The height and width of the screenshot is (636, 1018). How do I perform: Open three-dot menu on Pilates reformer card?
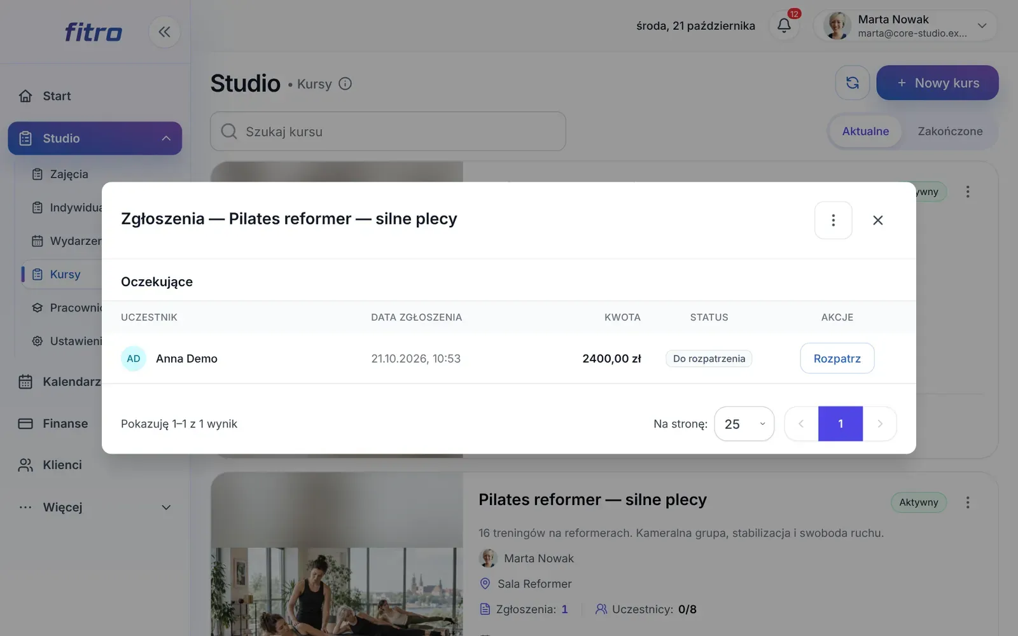tap(968, 502)
